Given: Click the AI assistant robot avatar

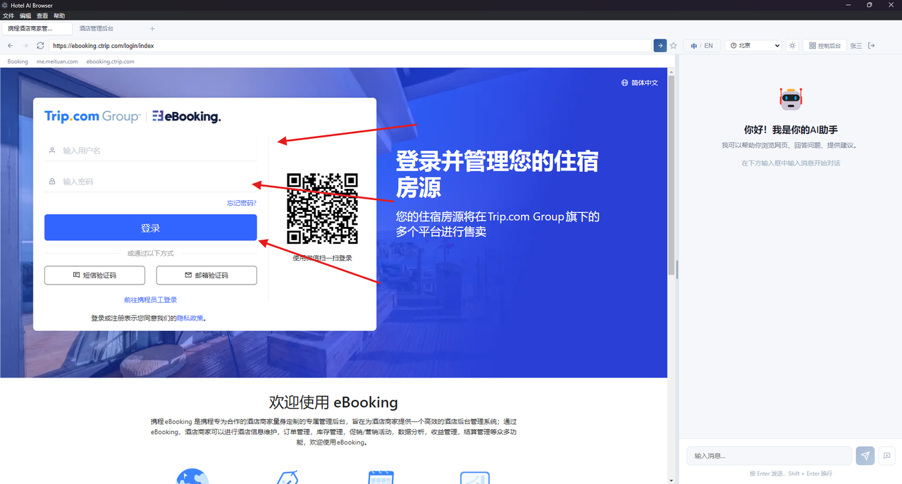Looking at the screenshot, I should point(791,99).
